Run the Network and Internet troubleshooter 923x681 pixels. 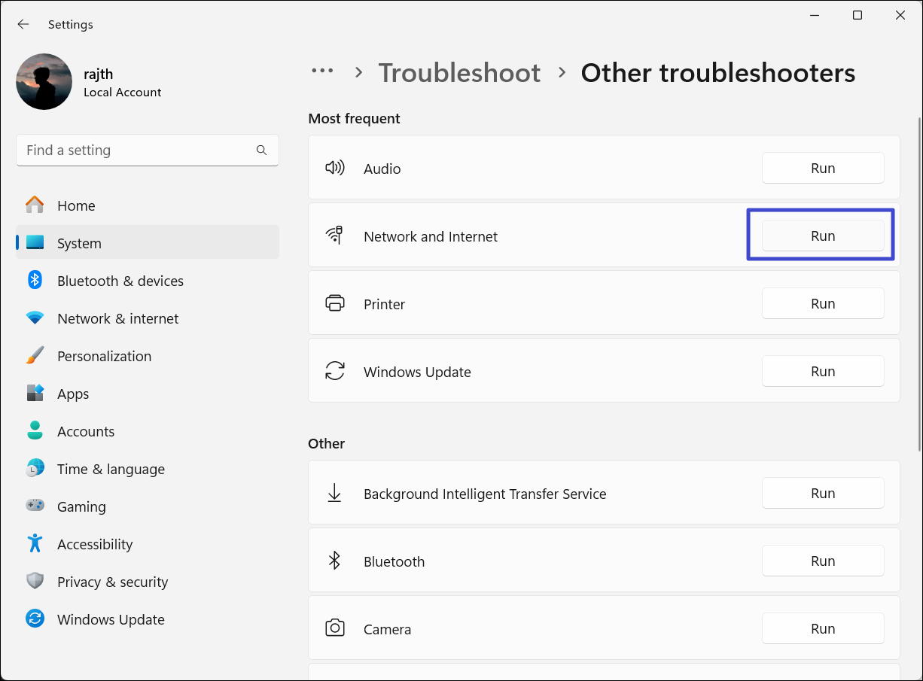822,236
